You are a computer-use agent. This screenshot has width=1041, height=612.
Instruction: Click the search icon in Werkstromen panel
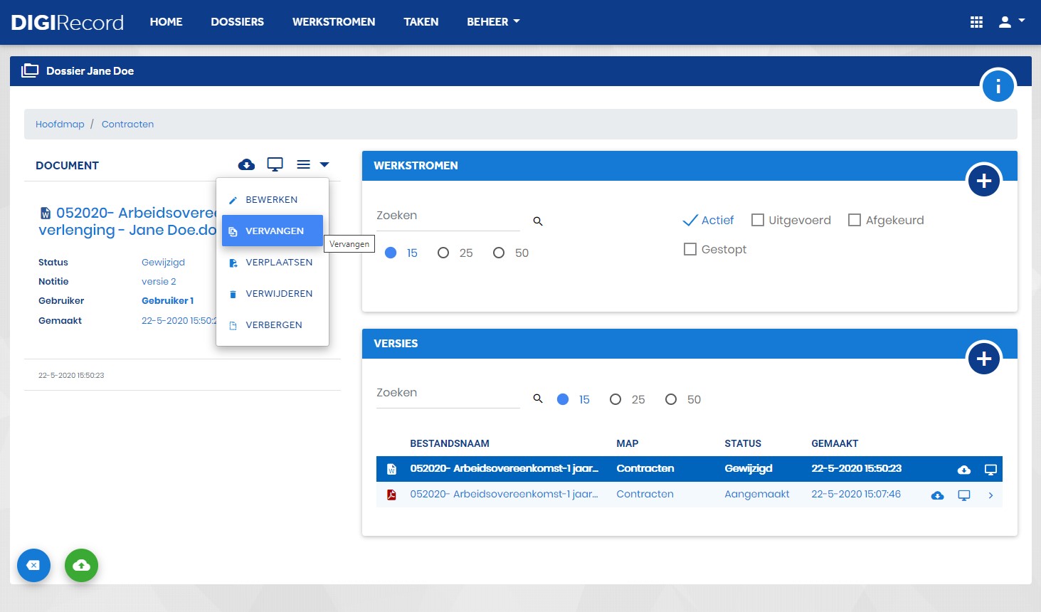click(538, 221)
